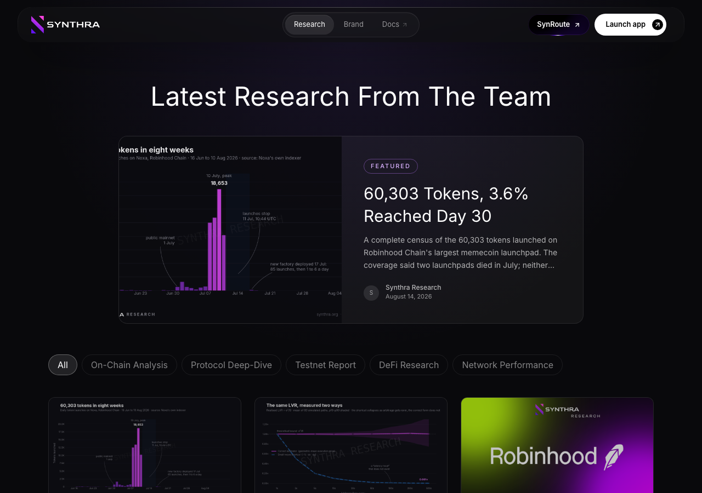Filter by Network Performance

tap(507, 365)
